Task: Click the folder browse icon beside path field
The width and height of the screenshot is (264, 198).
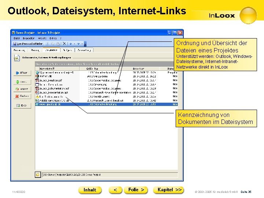Action: pos(38,175)
